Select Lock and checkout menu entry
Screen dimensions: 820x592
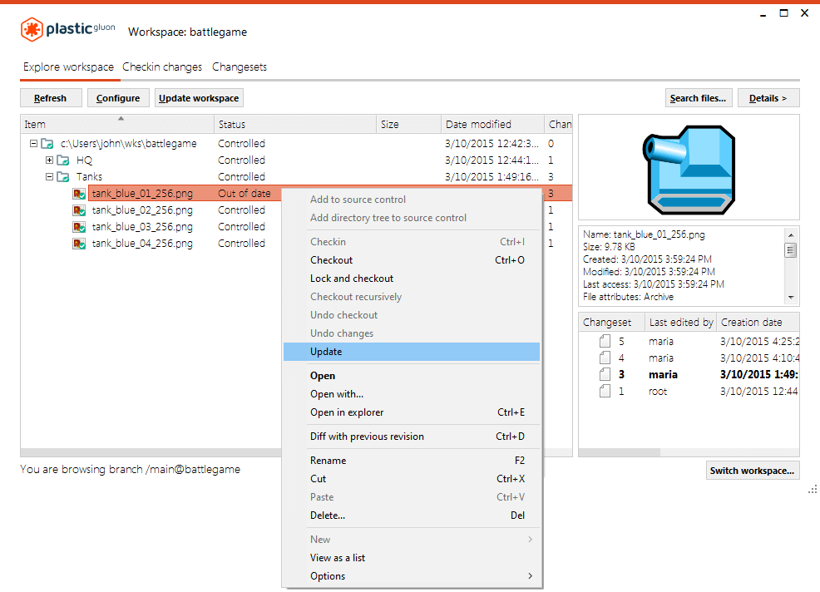tap(412, 279)
